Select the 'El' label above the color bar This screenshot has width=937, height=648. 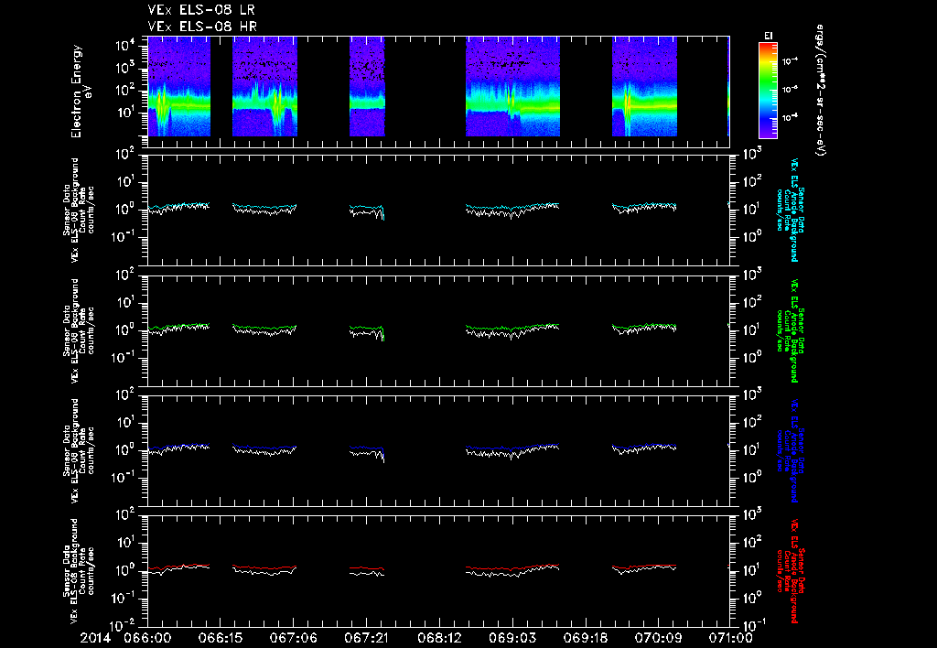(x=769, y=36)
